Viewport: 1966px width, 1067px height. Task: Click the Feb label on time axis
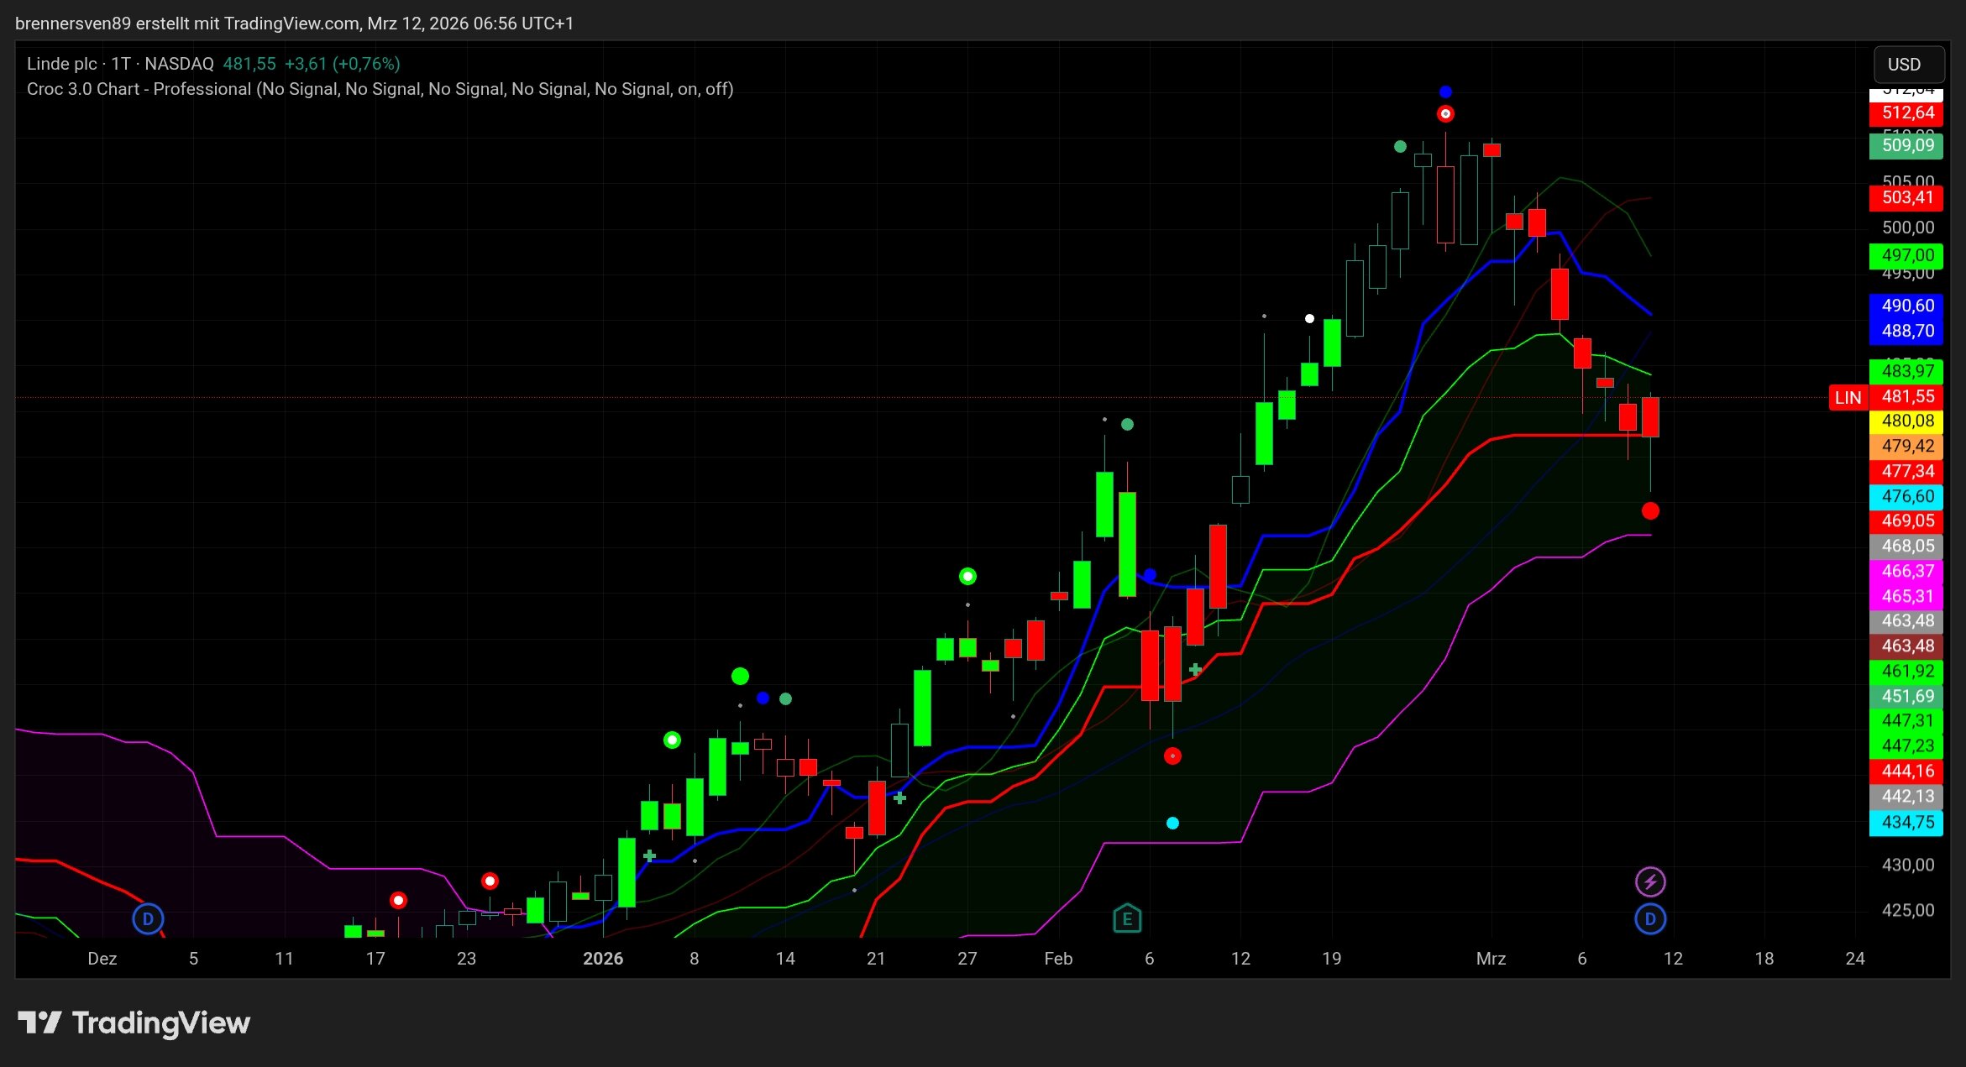[1058, 958]
